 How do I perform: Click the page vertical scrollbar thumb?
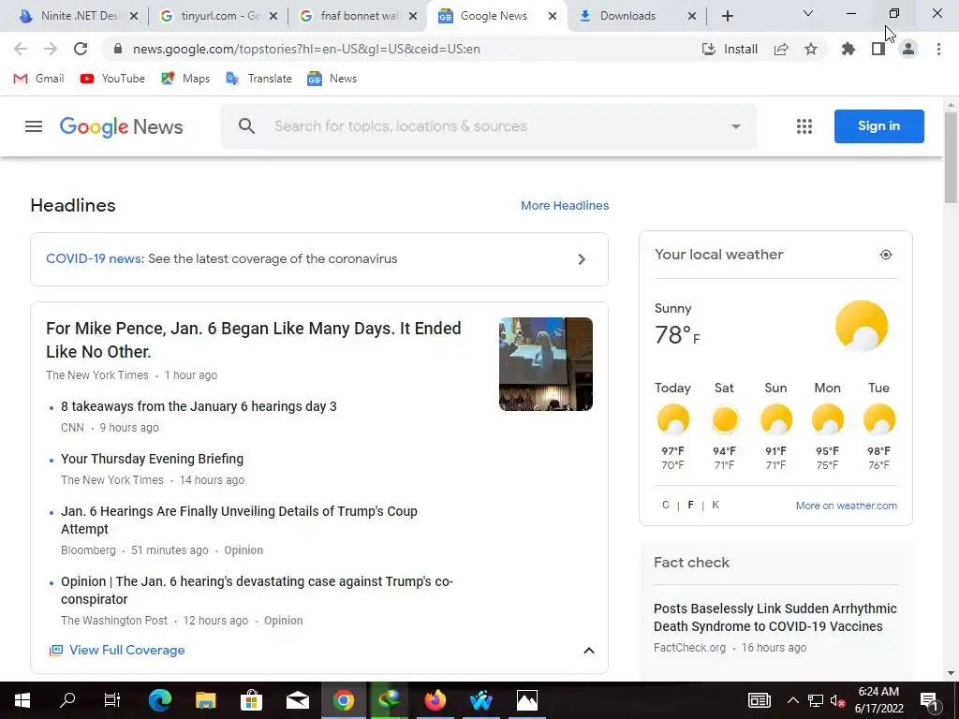951,157
